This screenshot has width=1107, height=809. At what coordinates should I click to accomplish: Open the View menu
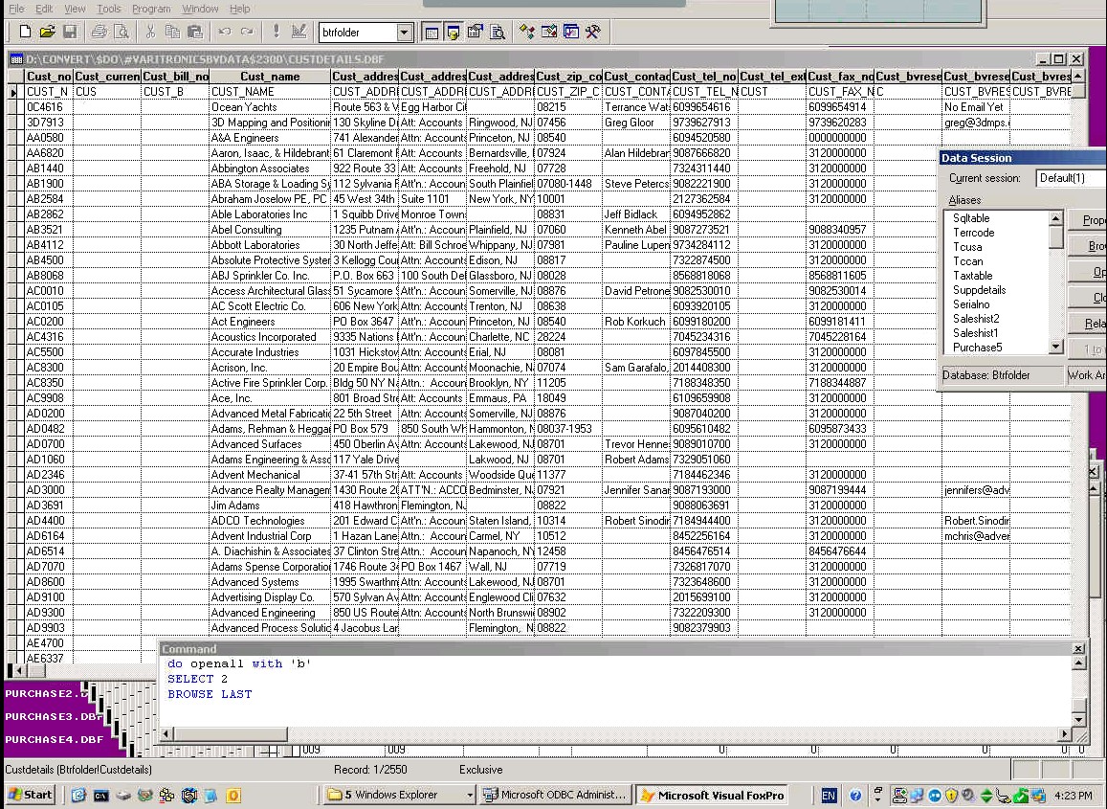pyautogui.click(x=75, y=9)
